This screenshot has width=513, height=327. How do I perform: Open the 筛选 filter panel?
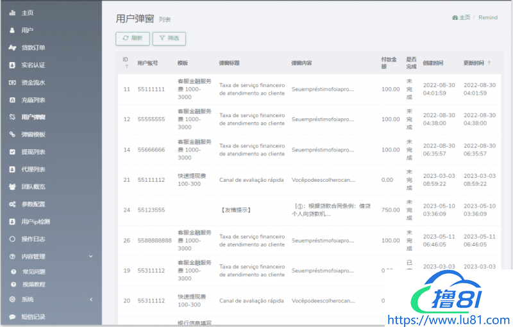pyautogui.click(x=169, y=38)
